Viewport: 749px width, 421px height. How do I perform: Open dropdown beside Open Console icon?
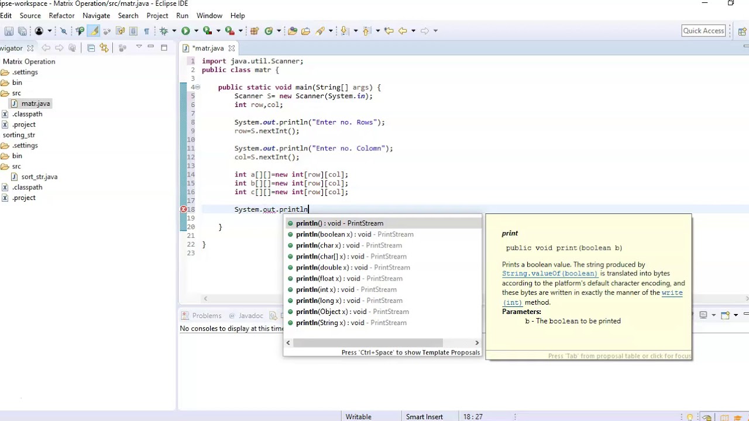click(735, 315)
